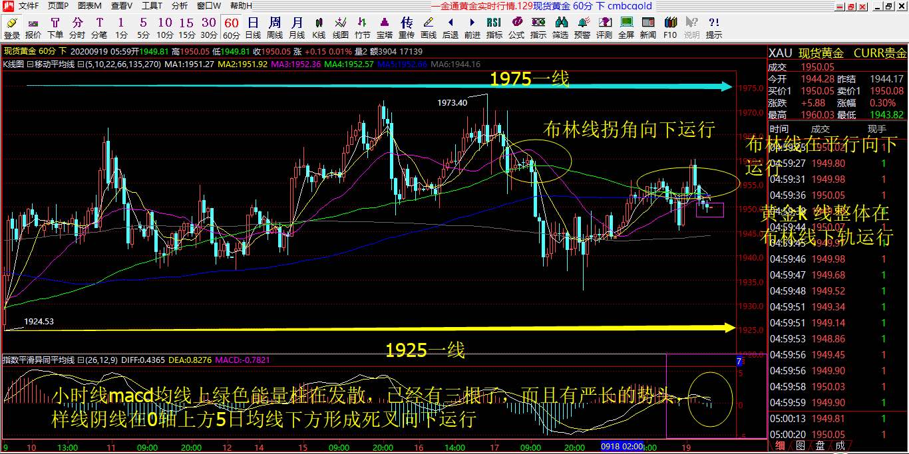Click the 05:00:20 trade row
Viewport: 909px width, 454px height.
837,434
